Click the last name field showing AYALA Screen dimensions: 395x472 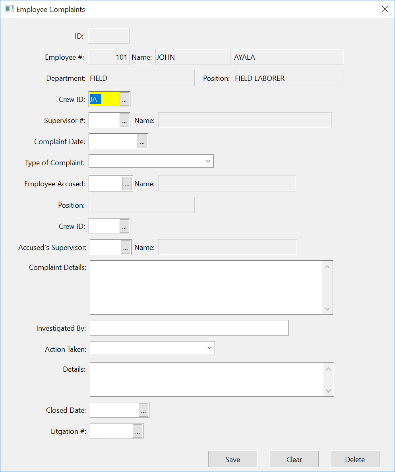(289, 57)
